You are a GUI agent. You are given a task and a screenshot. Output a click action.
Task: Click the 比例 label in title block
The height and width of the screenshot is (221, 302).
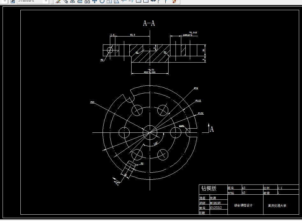pyautogui.click(x=266, y=188)
